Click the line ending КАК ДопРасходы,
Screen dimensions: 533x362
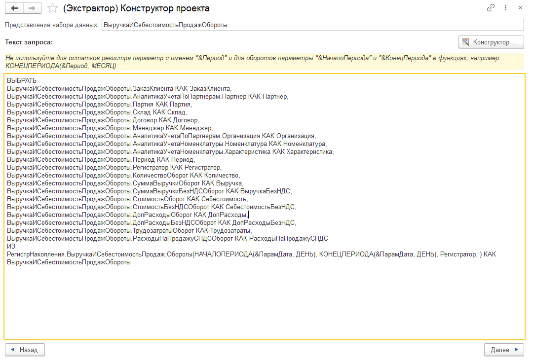click(127, 215)
